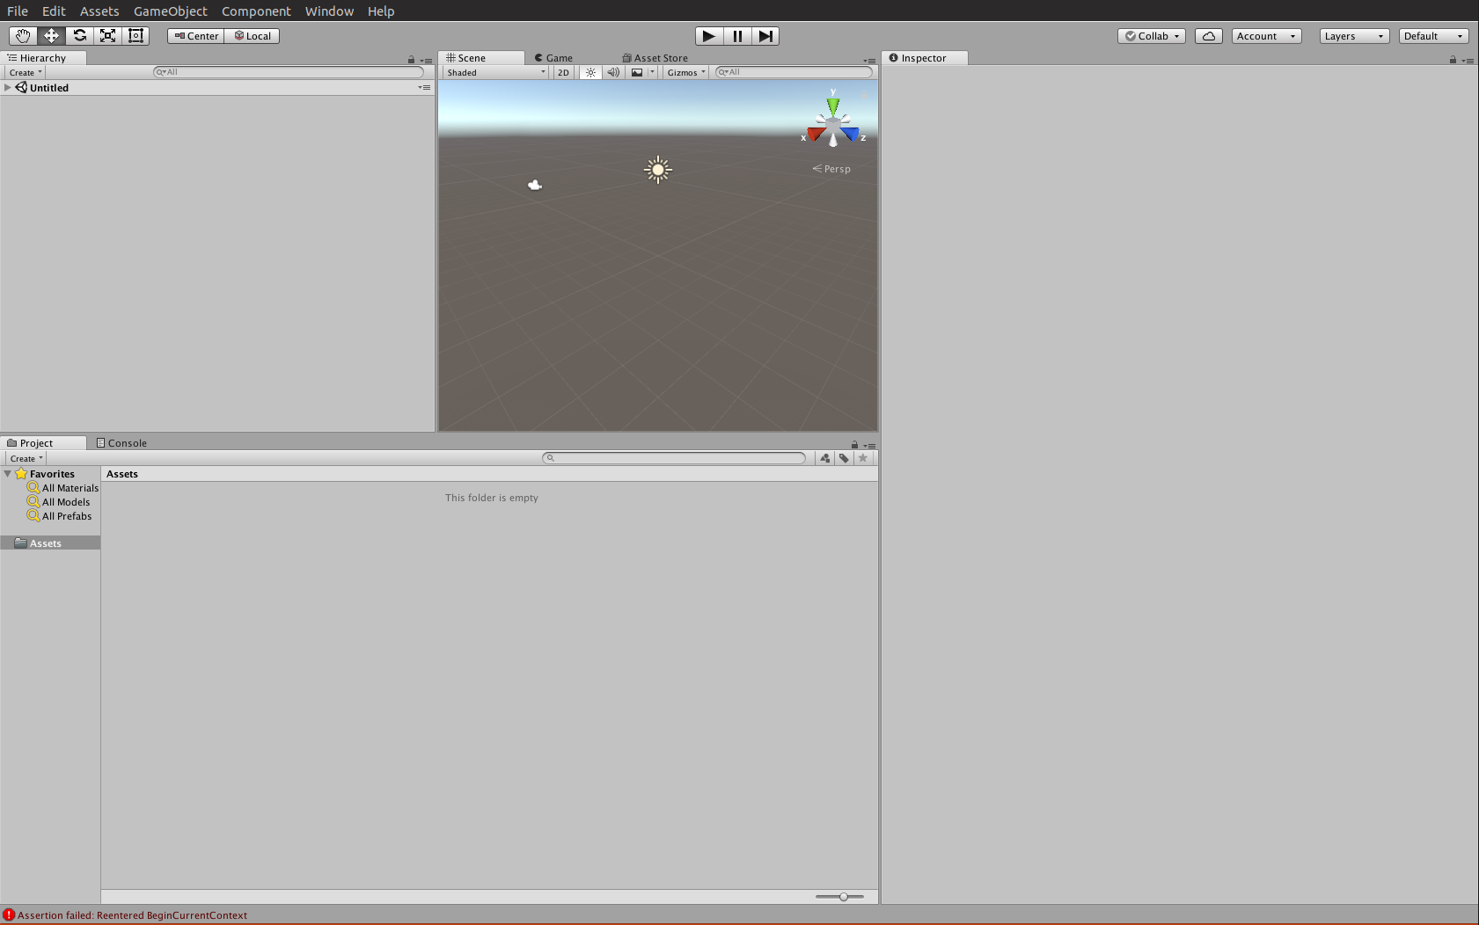Select the Move tool

point(51,35)
